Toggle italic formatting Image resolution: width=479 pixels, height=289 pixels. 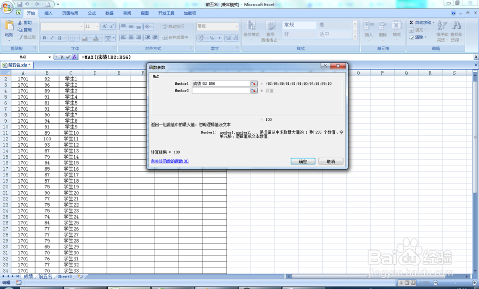coord(52,38)
